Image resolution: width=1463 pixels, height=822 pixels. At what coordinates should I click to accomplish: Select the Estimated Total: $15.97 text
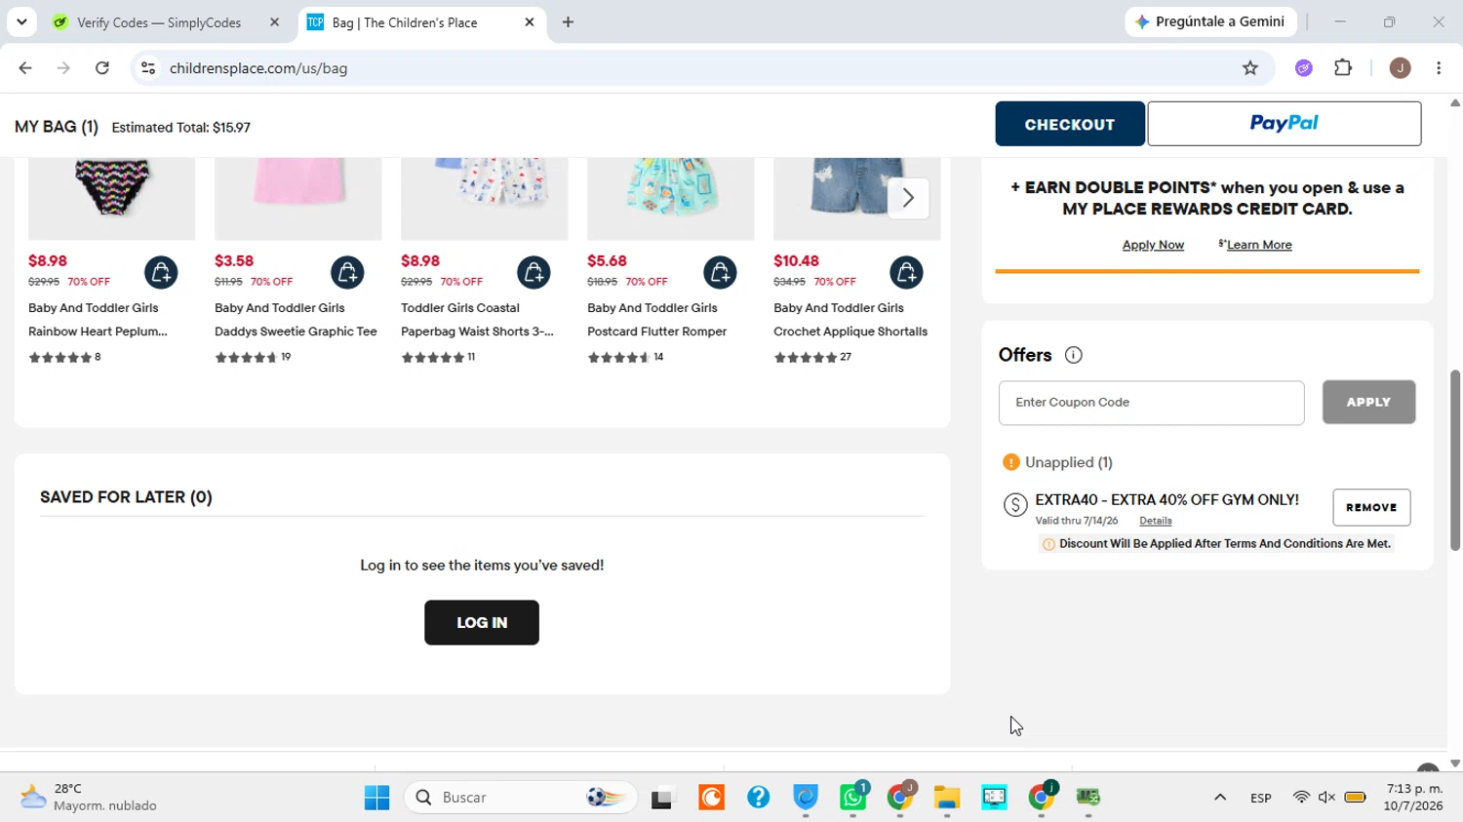(180, 128)
